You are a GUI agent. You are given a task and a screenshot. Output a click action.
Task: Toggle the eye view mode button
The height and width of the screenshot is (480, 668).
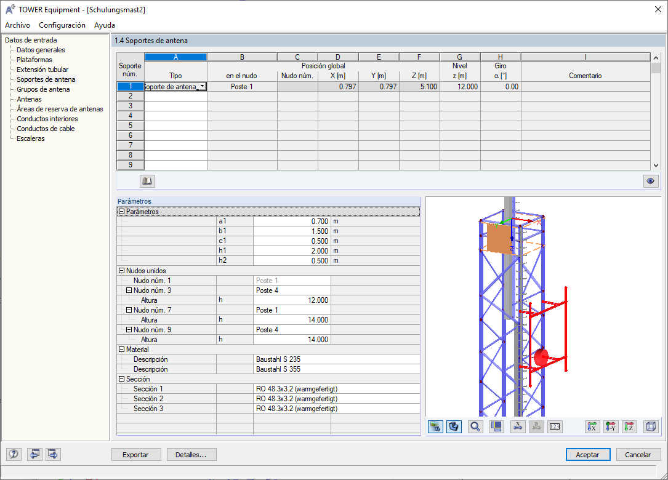point(650,181)
